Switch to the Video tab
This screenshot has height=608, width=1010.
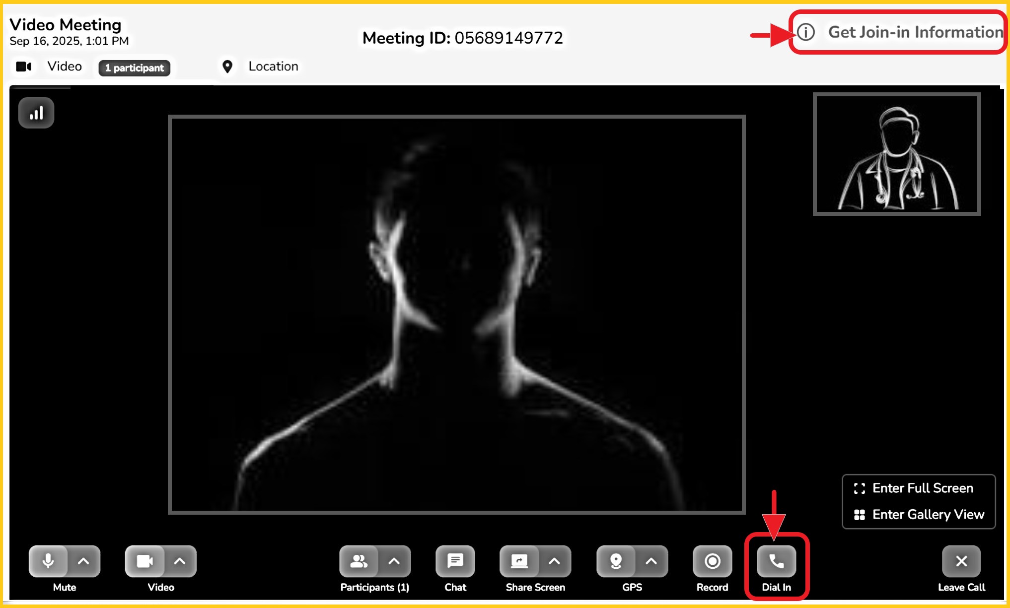[64, 67]
